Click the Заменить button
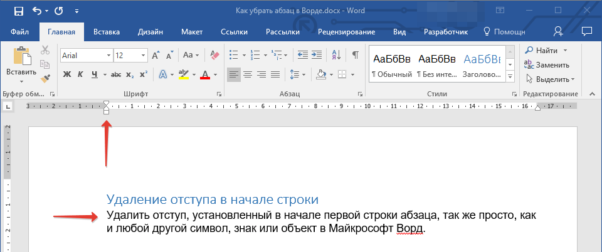This screenshot has width=602, height=252. pos(547,64)
